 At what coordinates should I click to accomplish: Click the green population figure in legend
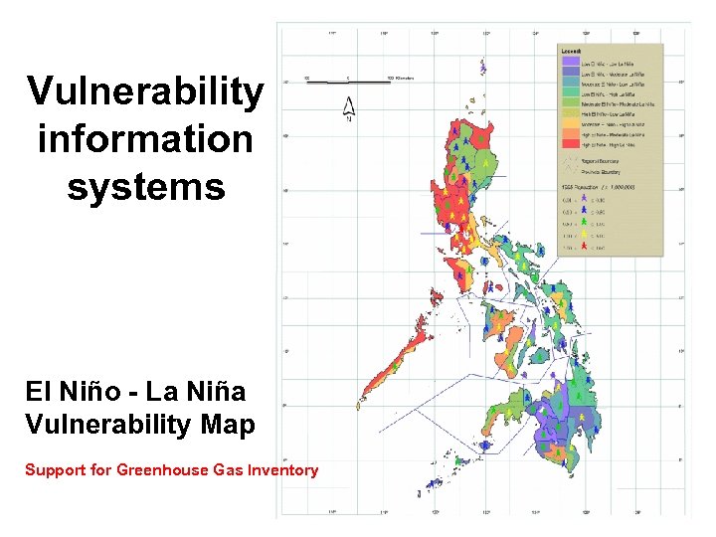click(584, 222)
